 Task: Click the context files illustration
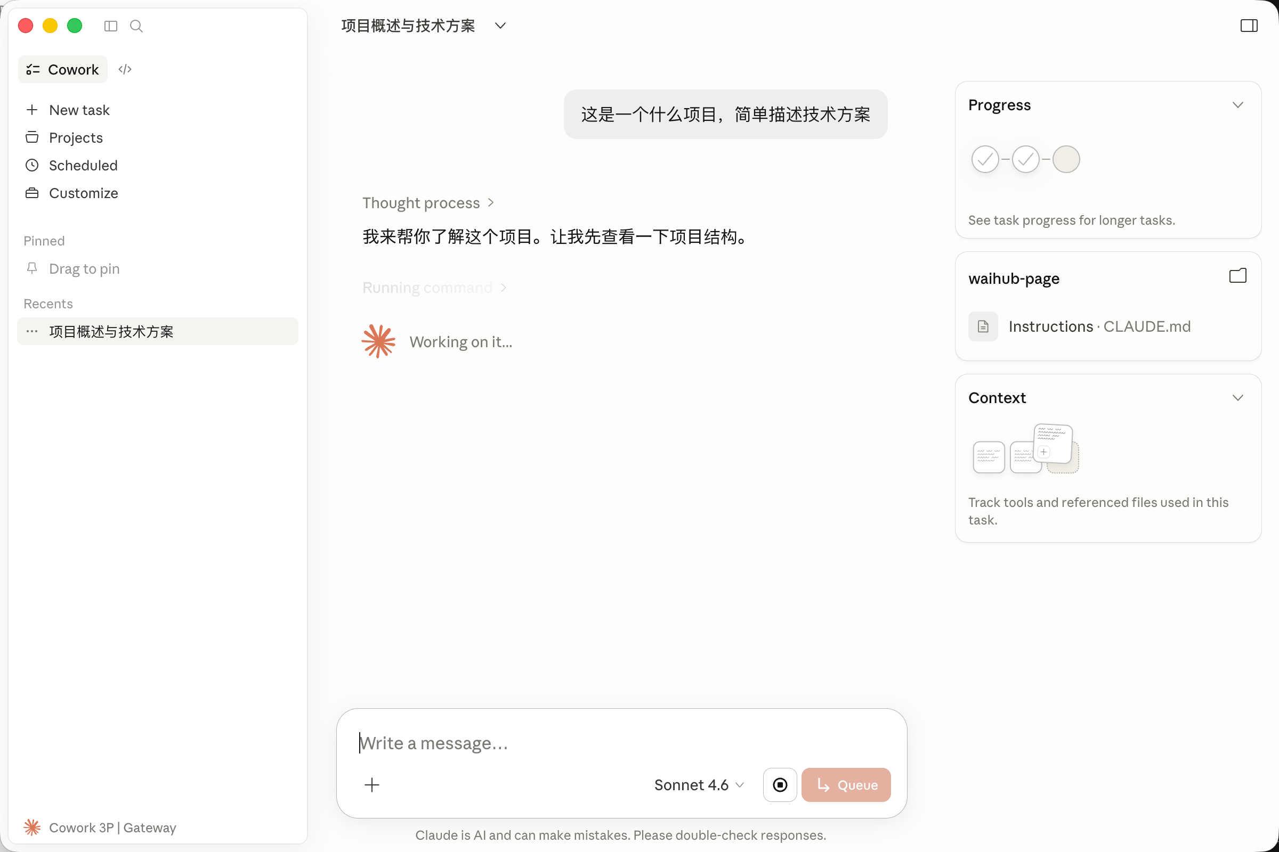[1025, 449]
